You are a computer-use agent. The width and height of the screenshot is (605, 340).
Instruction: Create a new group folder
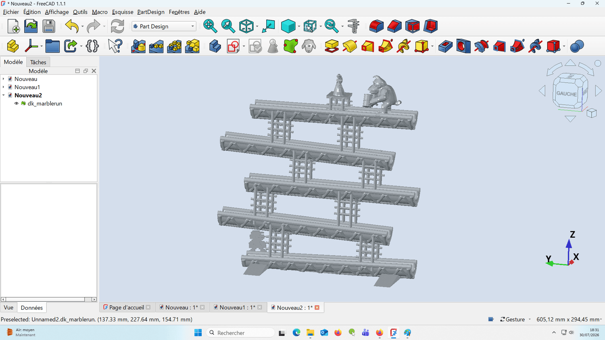[52, 46]
